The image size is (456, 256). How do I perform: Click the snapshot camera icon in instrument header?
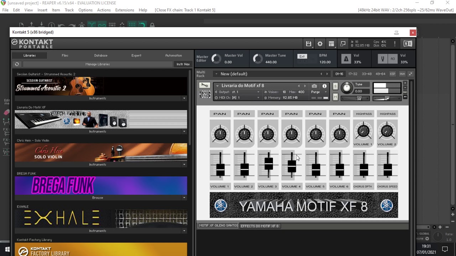[x=314, y=86]
